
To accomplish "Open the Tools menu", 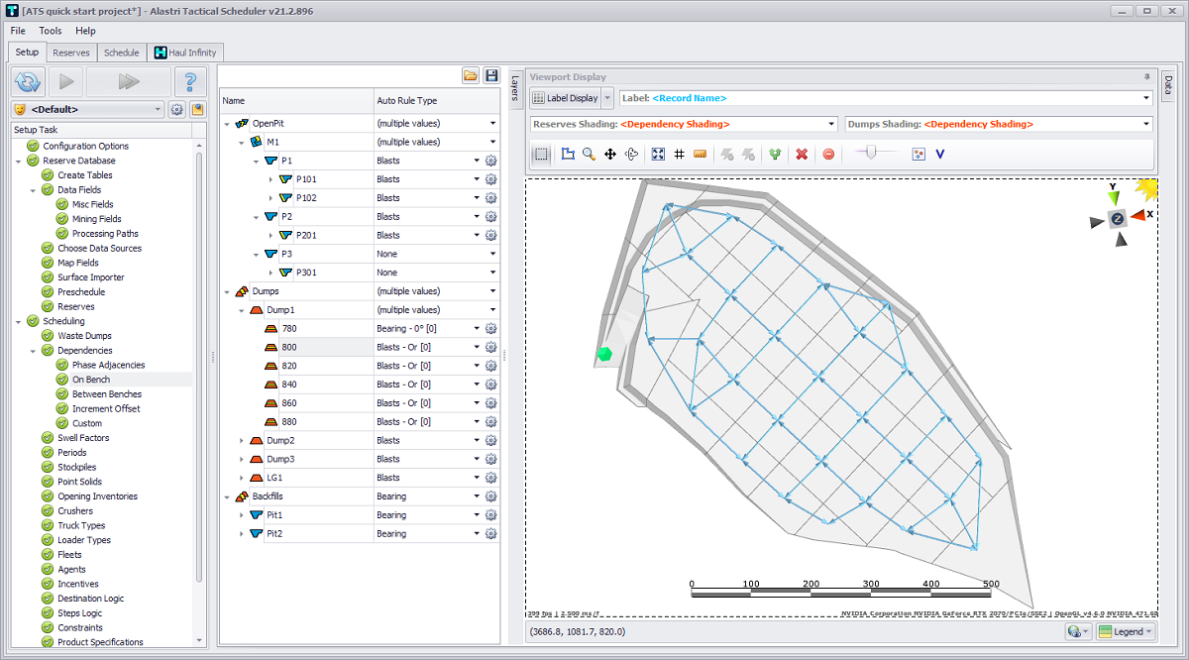I will click(50, 31).
